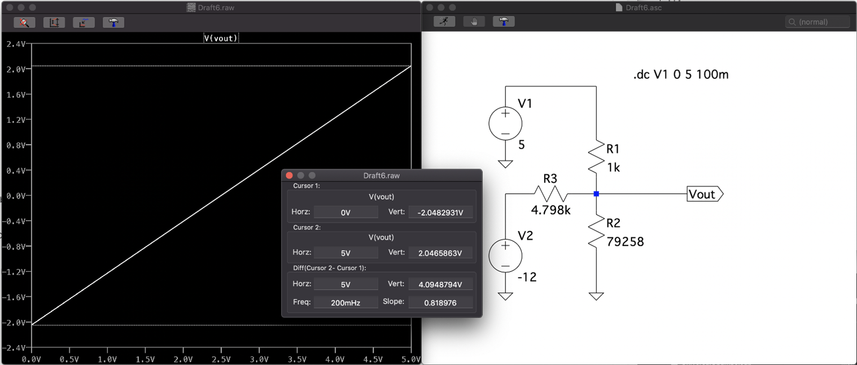Image resolution: width=857 pixels, height=365 pixels.
Task: Click Cursor 2 Horz field showing 5V
Action: click(x=346, y=253)
